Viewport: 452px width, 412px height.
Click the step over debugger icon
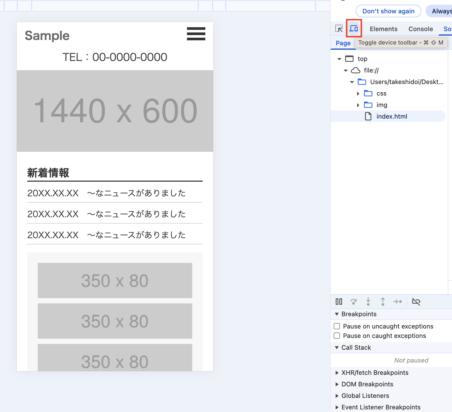pos(354,302)
